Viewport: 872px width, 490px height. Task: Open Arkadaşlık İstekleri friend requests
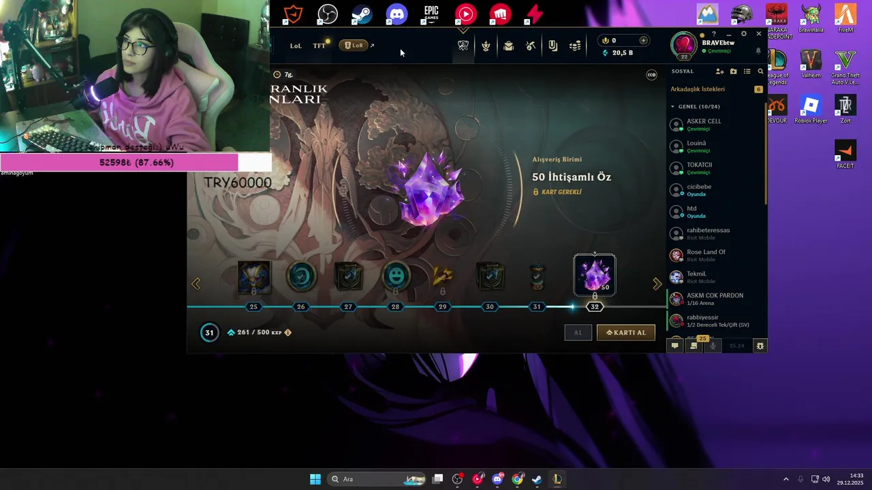pyautogui.click(x=716, y=89)
